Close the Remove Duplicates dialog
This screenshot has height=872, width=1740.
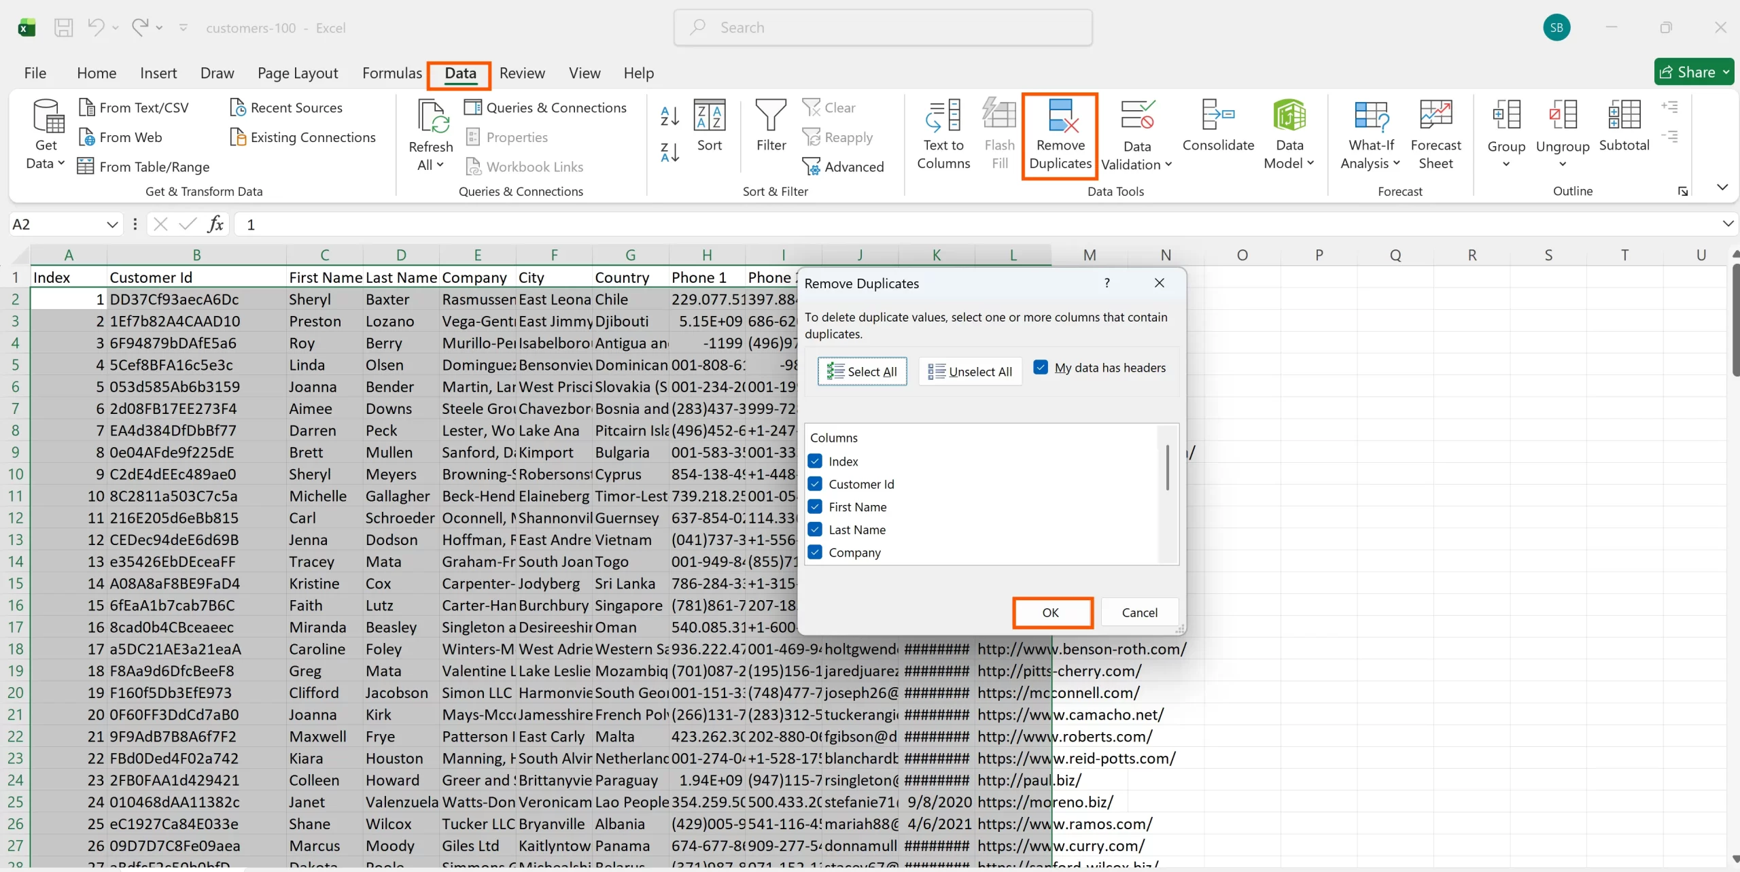[x=1160, y=283]
